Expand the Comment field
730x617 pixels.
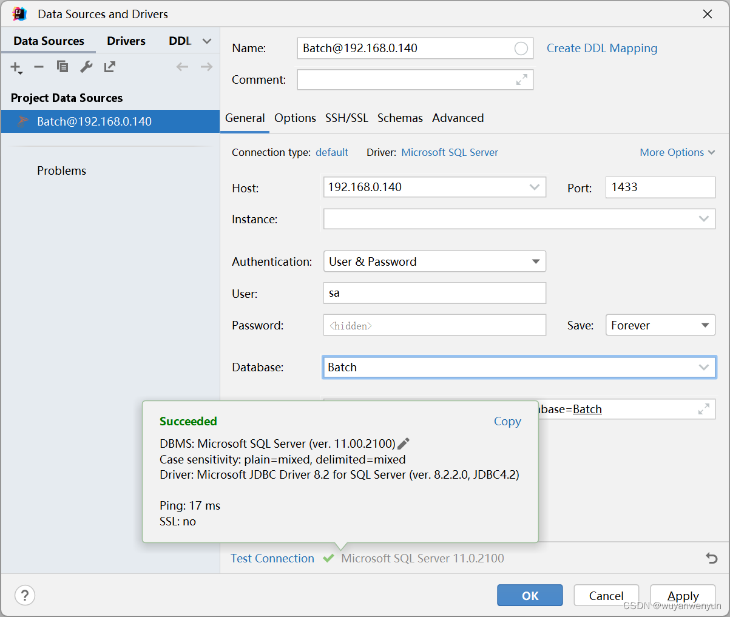coord(522,79)
